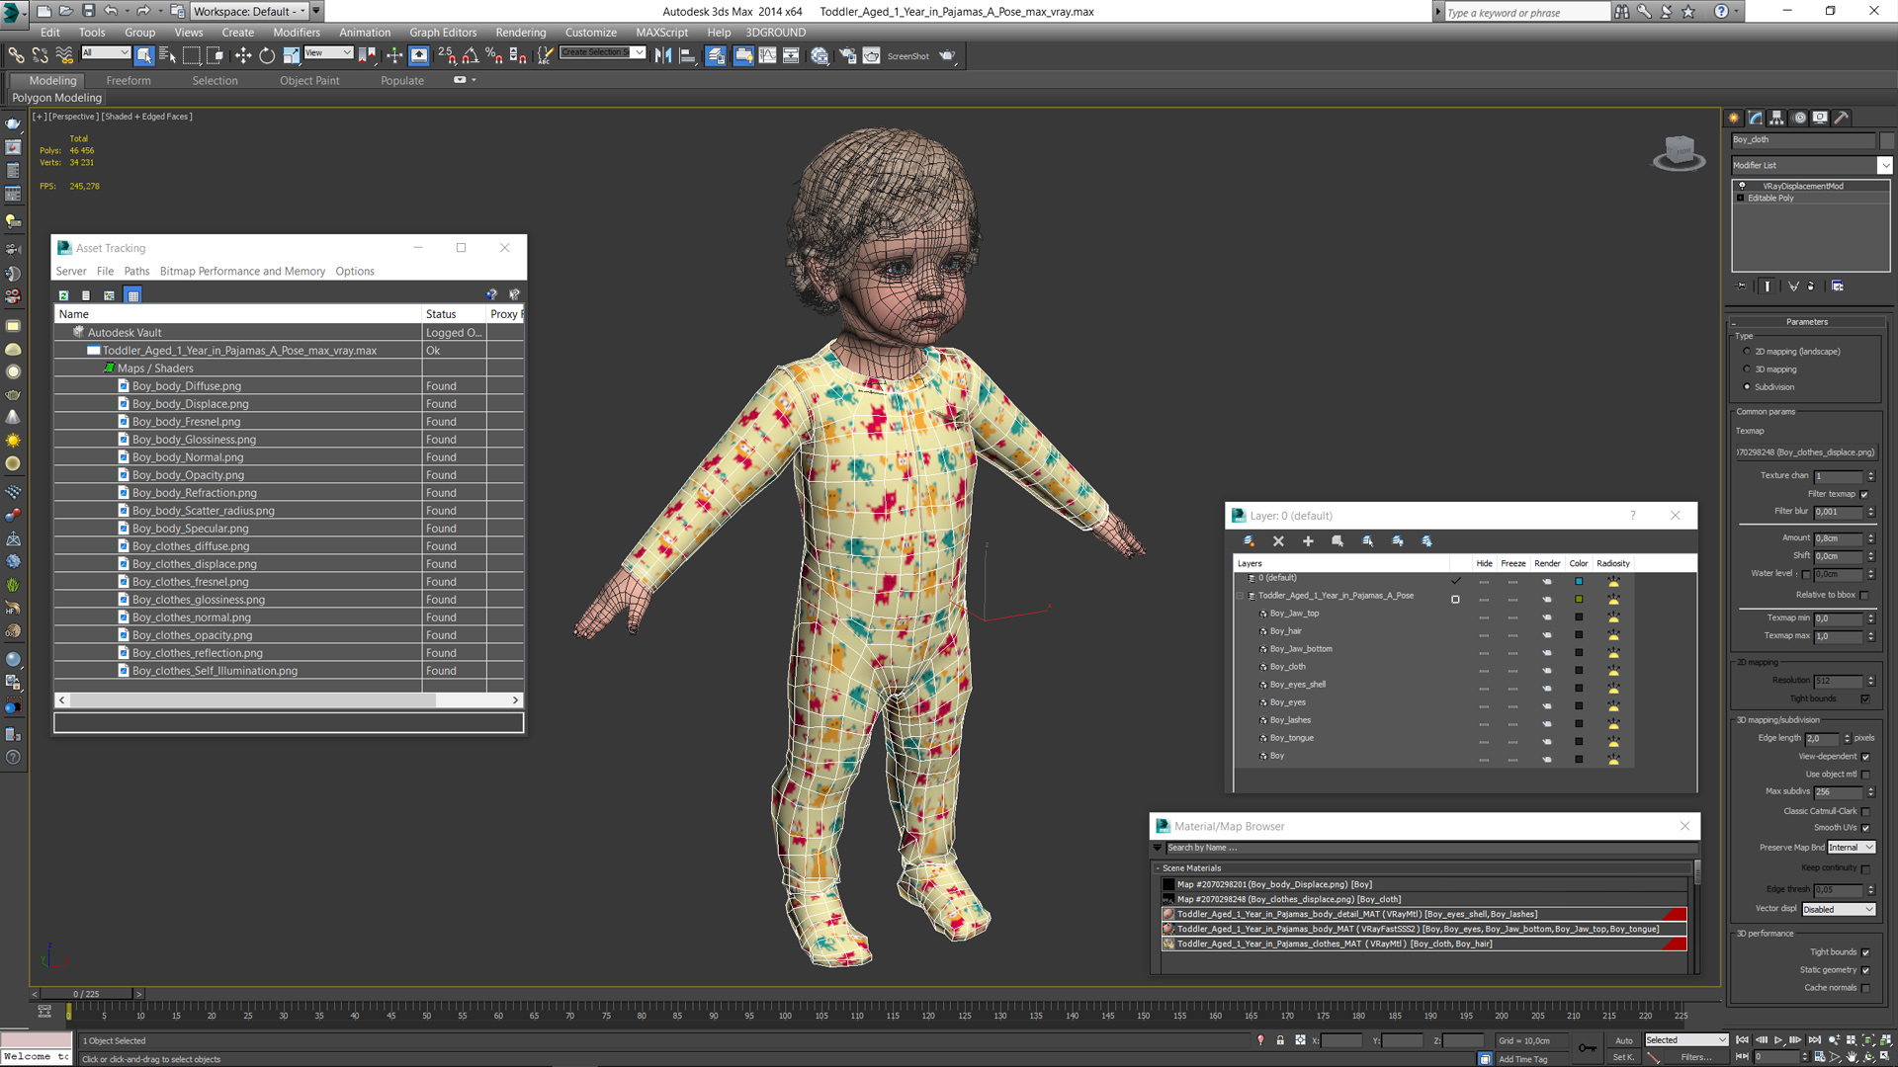Click the Polygon Modeling mode icon
The width and height of the screenshot is (1898, 1067).
coord(56,97)
